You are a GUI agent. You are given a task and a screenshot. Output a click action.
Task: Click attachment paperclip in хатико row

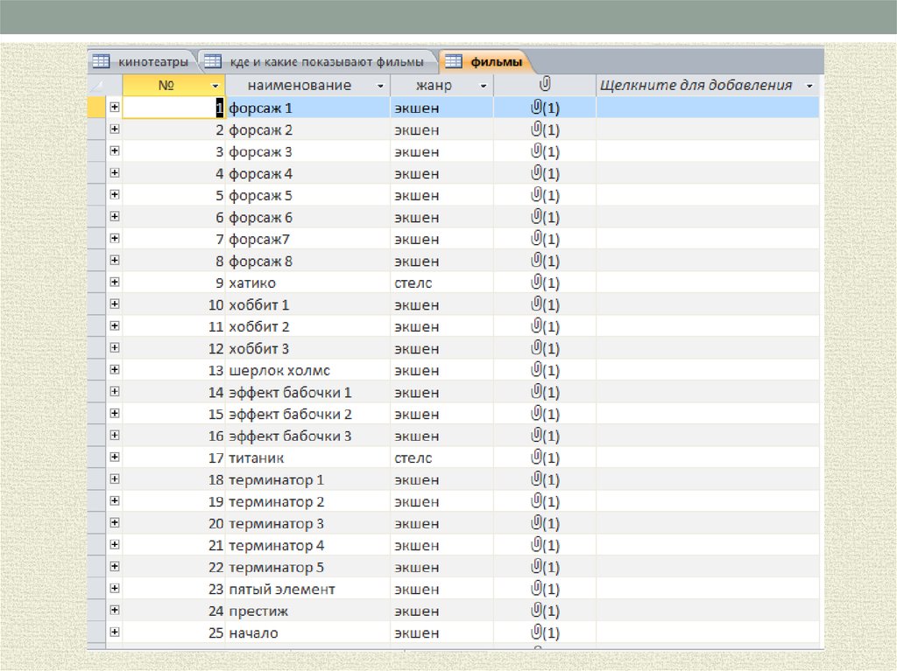click(x=537, y=283)
